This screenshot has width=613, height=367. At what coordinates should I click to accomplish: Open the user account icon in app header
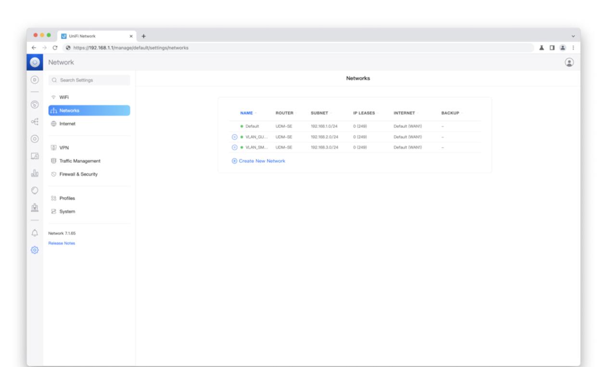[570, 63]
